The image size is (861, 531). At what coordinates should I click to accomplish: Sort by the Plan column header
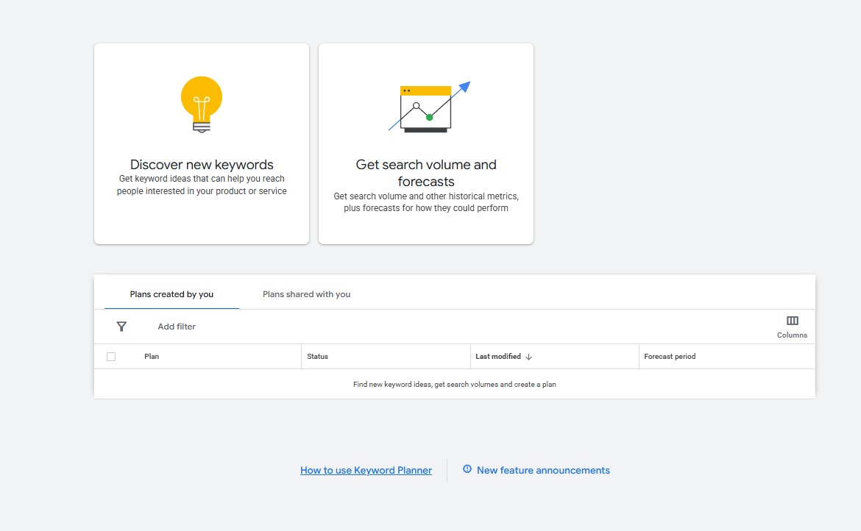152,357
